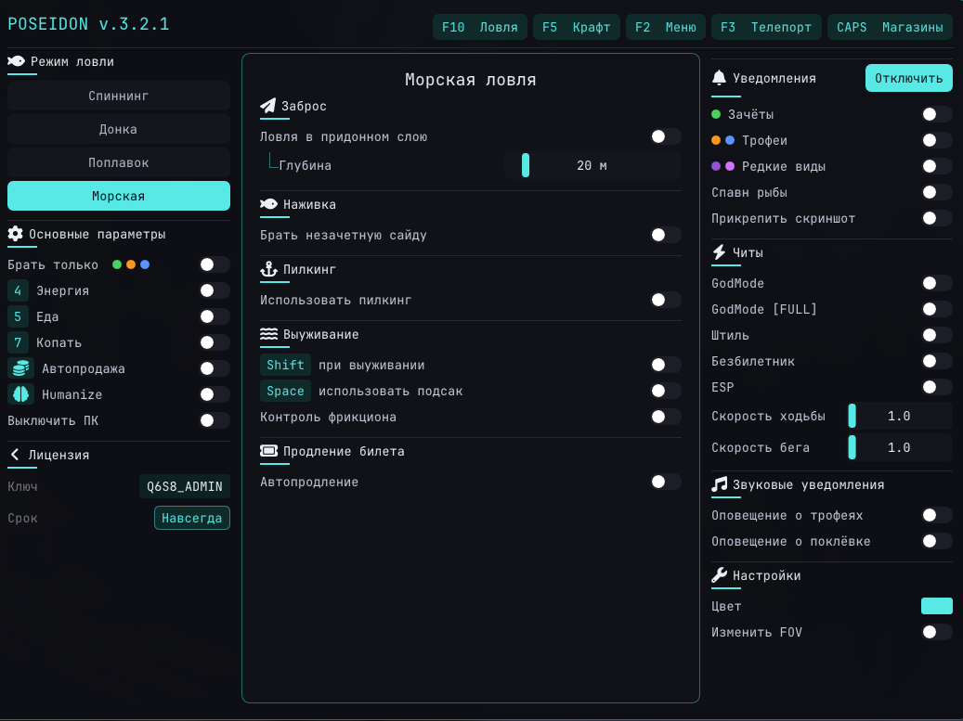Click the Shift key badge in Выуживание
The width and height of the screenshot is (963, 721).
(285, 365)
